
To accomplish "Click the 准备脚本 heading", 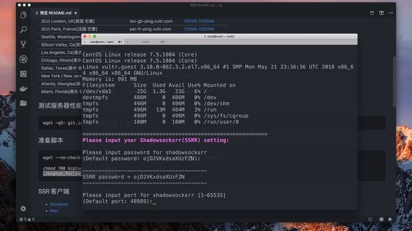I will [x=51, y=140].
